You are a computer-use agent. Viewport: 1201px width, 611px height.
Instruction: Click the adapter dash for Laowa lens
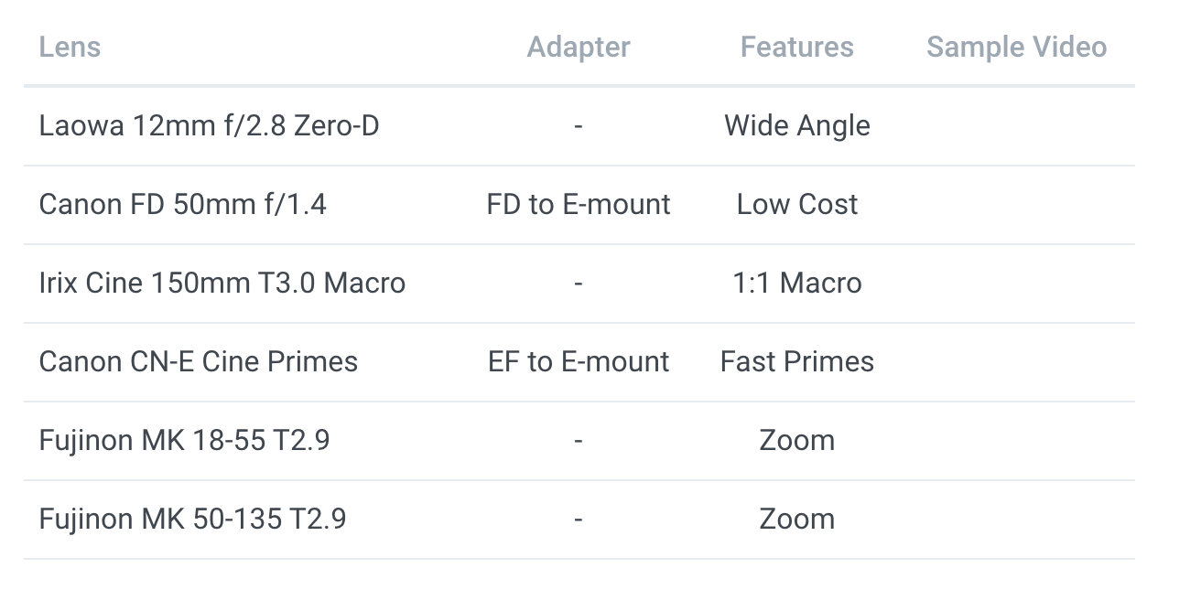click(579, 126)
